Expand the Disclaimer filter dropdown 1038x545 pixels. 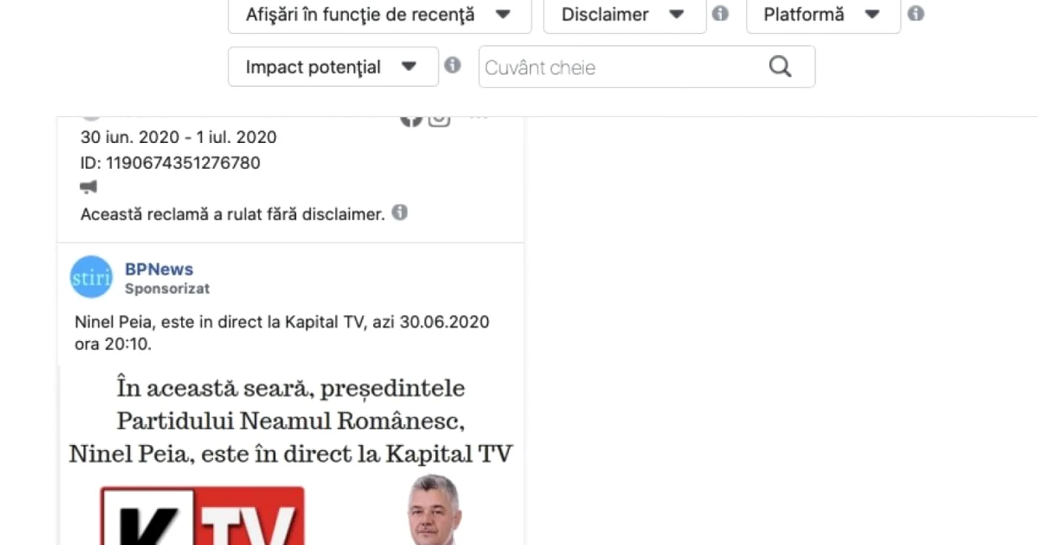[x=624, y=15]
